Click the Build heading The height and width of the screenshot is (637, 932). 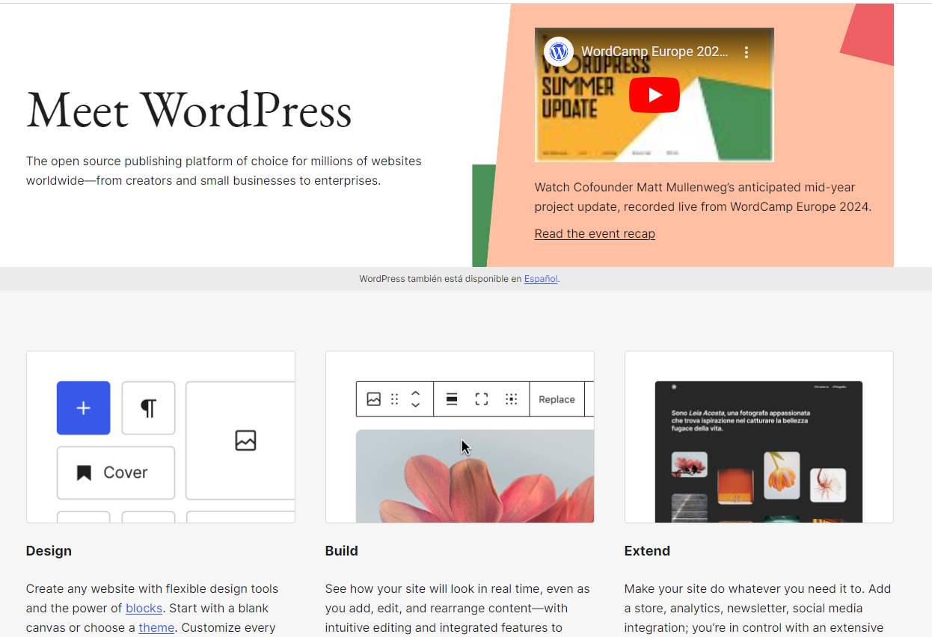click(342, 551)
